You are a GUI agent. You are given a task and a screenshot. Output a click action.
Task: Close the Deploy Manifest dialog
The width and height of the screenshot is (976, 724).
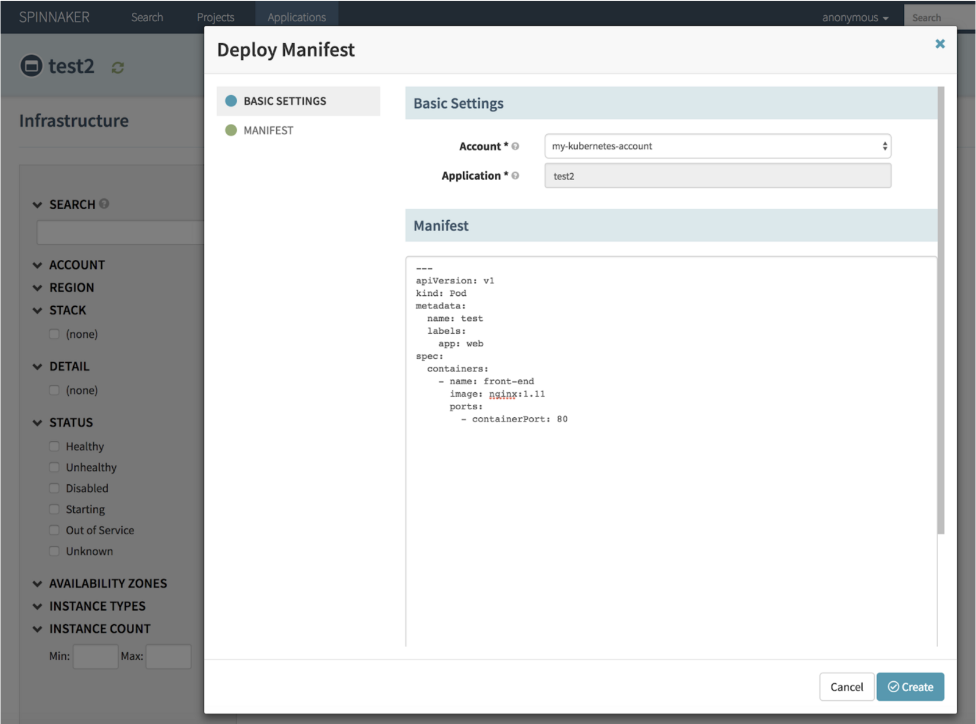tap(939, 44)
